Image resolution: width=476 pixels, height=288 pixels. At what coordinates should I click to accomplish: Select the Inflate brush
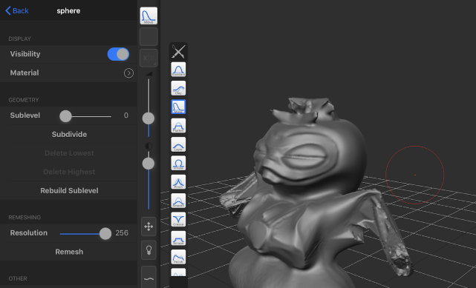[x=178, y=163]
